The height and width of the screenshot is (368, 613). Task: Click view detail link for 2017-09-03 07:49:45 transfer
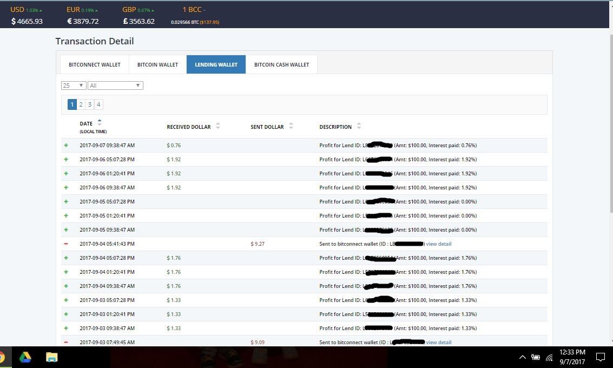pyautogui.click(x=439, y=342)
